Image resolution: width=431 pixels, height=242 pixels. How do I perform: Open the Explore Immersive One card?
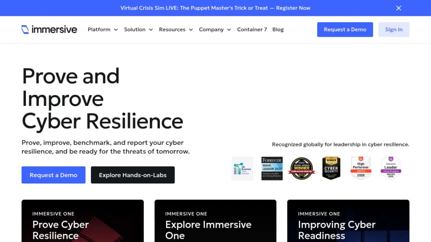pyautogui.click(x=215, y=221)
